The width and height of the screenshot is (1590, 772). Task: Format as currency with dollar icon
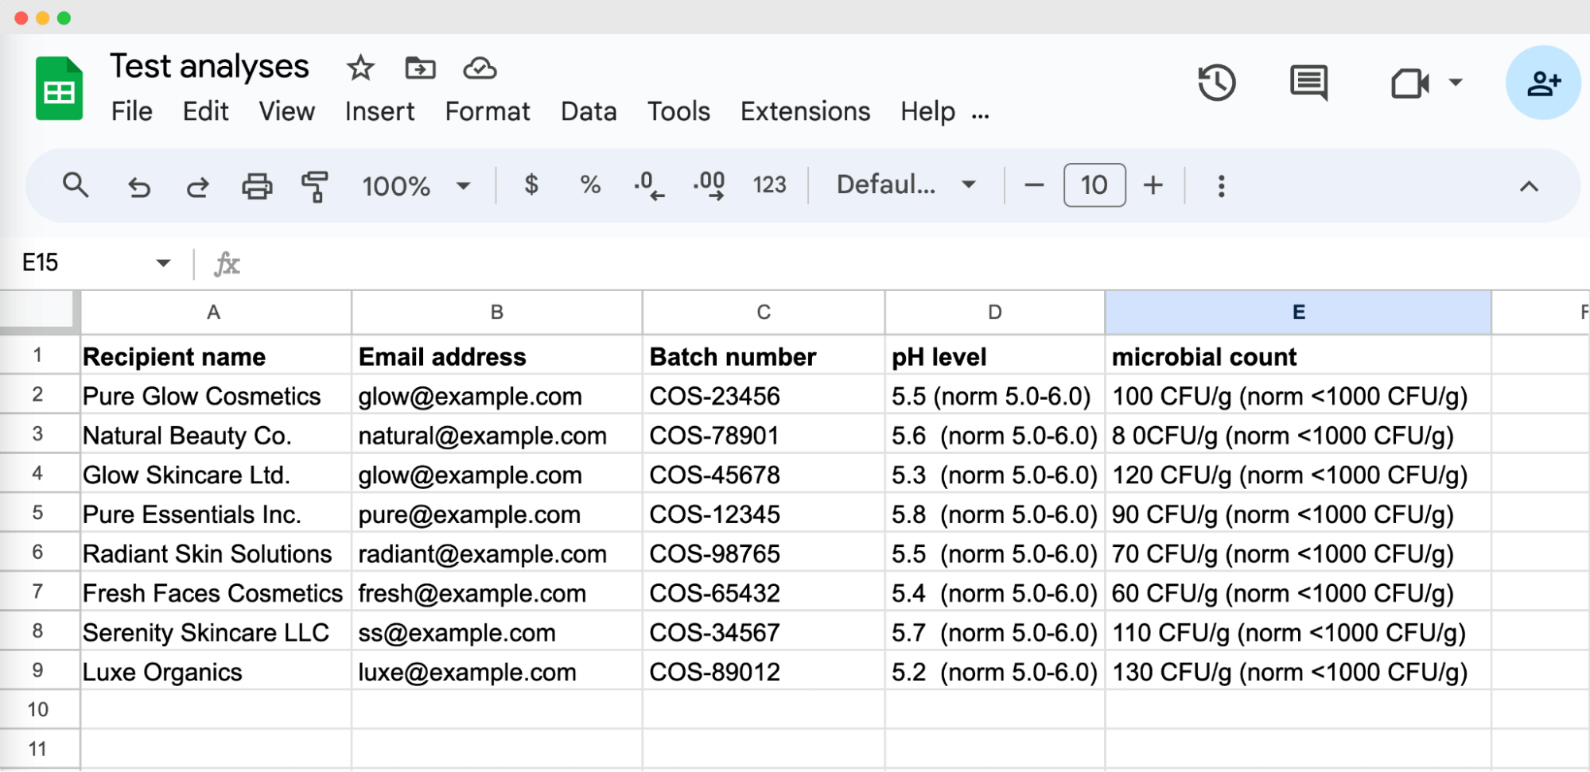pyautogui.click(x=531, y=185)
